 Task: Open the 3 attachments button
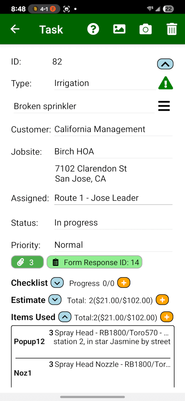pos(27,262)
